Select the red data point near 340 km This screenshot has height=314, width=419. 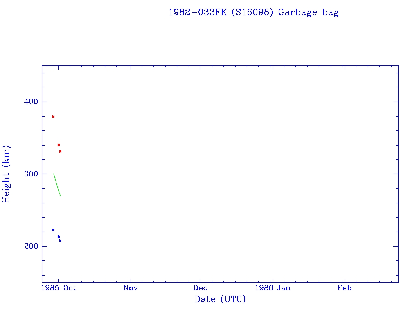click(x=59, y=145)
